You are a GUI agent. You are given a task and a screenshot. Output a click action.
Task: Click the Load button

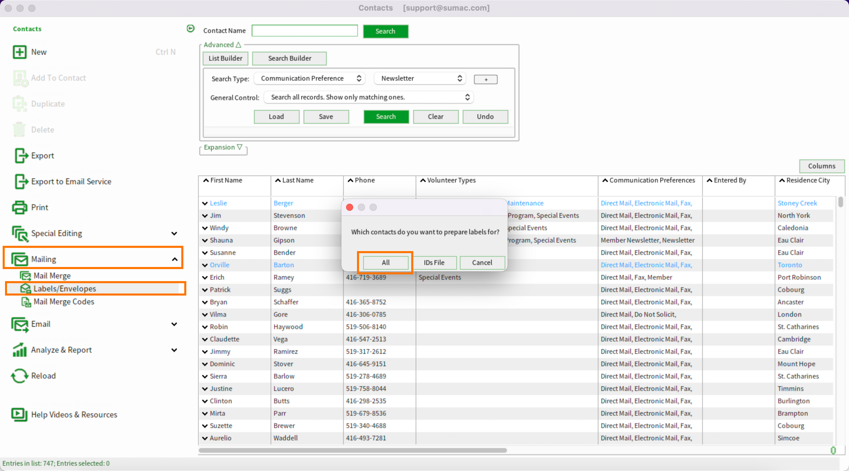click(x=277, y=117)
